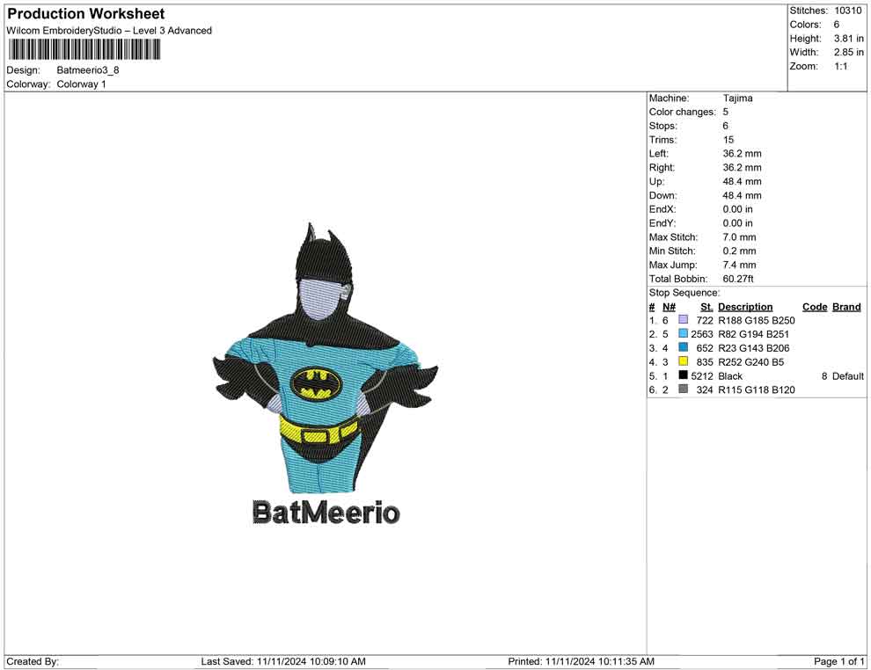Image resolution: width=871 pixels, height=670 pixels.
Task: Click the Production Worksheet title
Action: (x=86, y=14)
